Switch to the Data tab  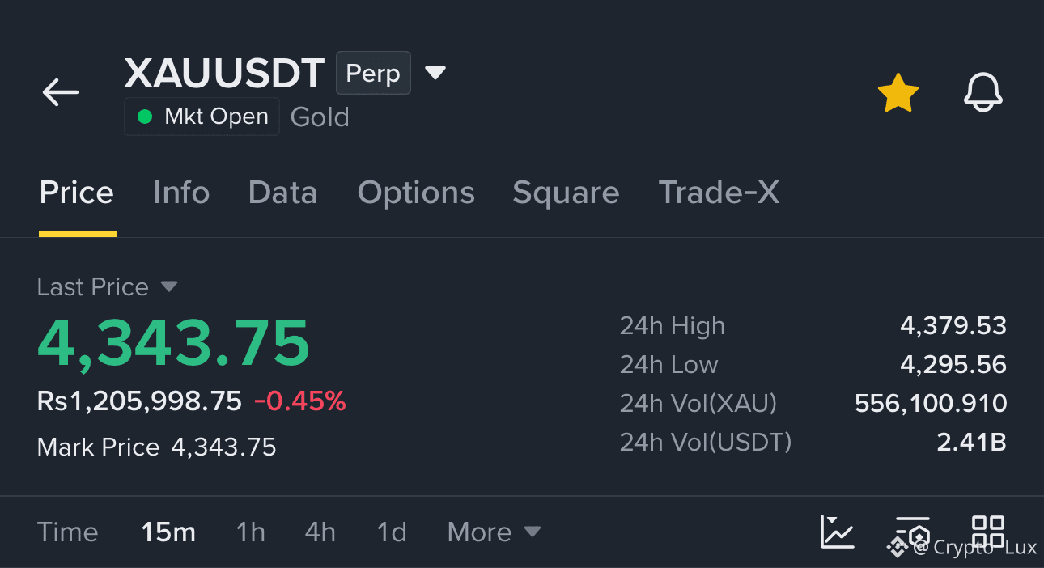pyautogui.click(x=282, y=193)
